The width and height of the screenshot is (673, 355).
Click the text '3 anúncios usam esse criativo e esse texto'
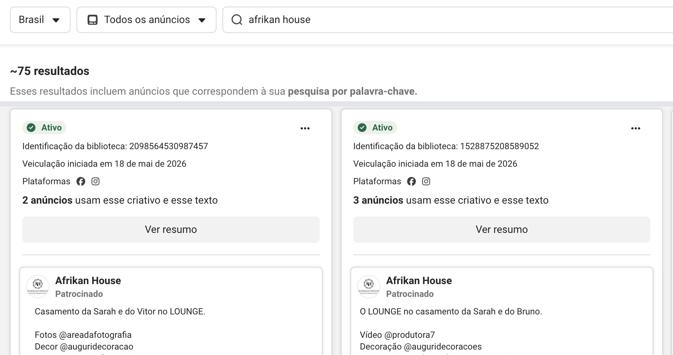pos(451,200)
